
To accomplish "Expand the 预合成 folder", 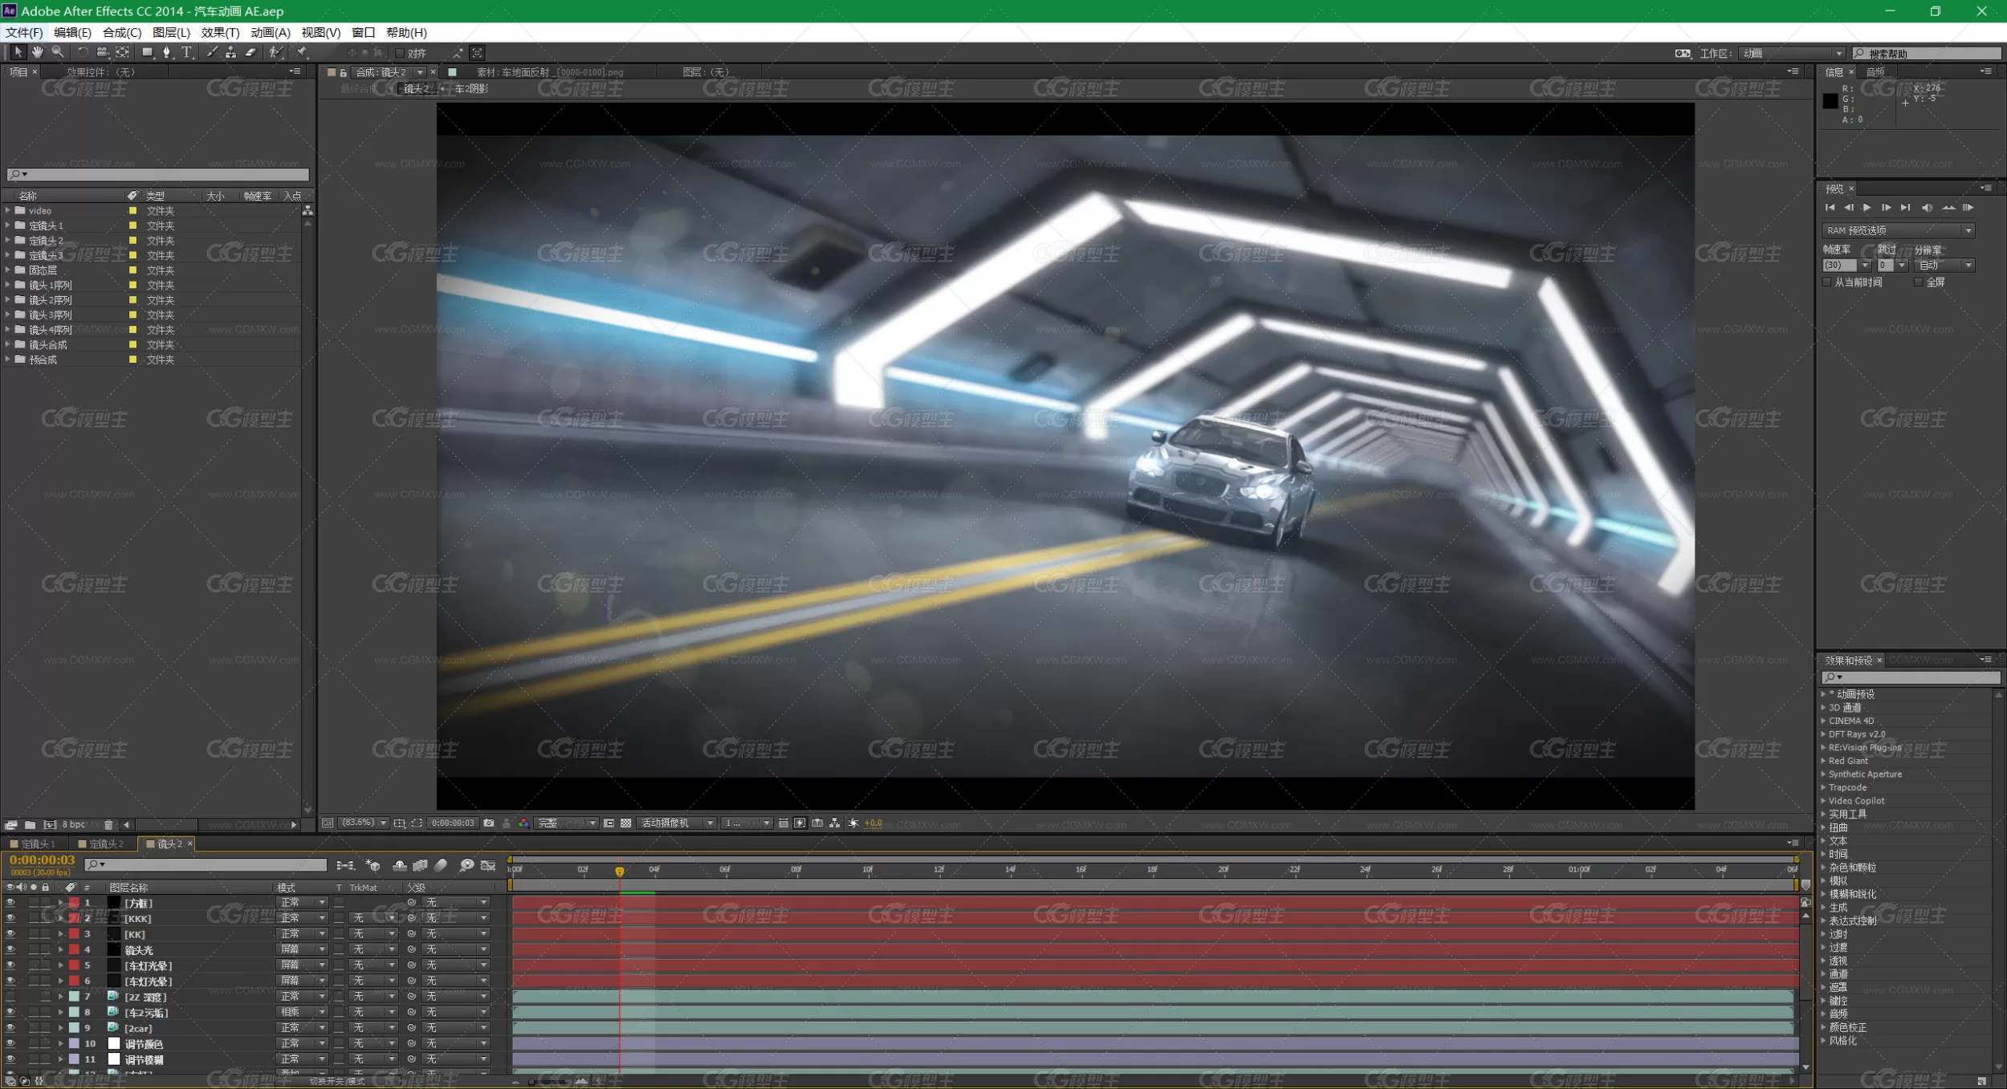I will point(8,360).
